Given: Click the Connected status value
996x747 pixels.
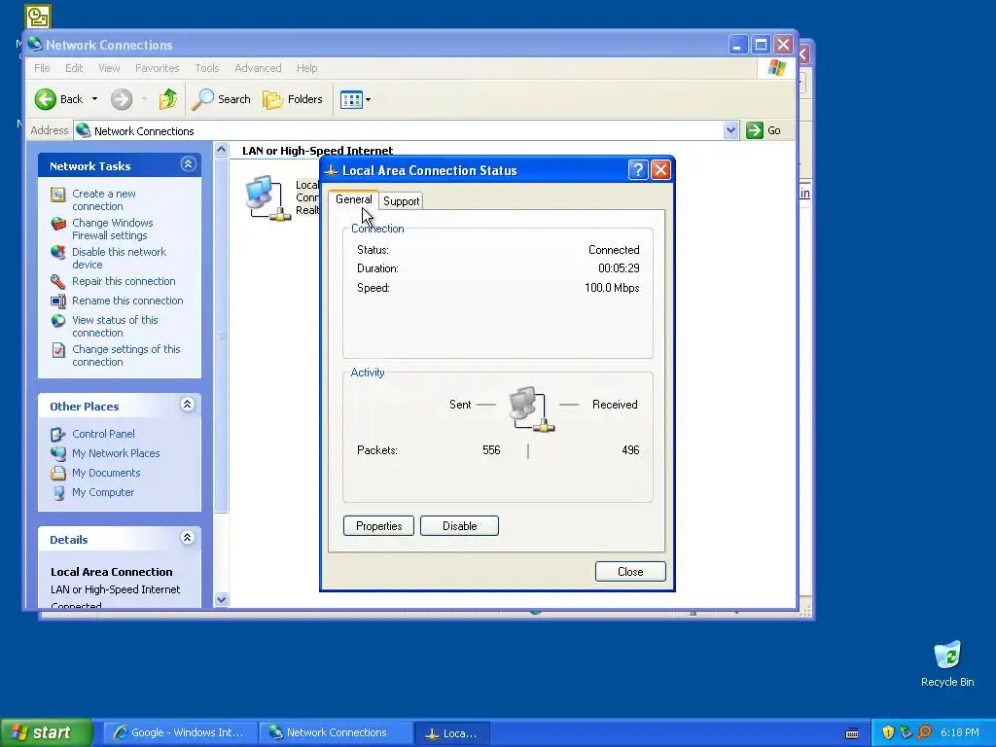Looking at the screenshot, I should tap(614, 250).
